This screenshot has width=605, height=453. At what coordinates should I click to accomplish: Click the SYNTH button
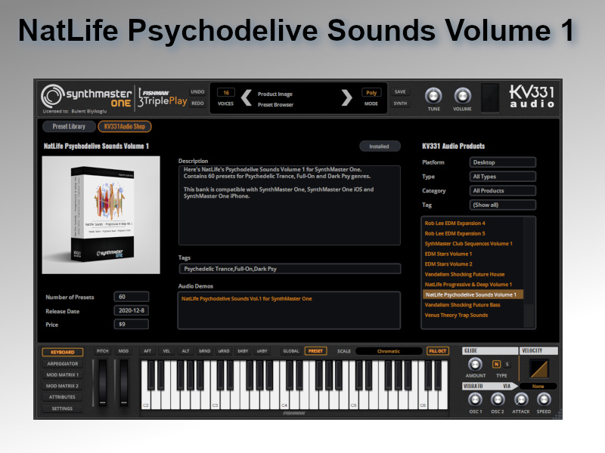400,103
